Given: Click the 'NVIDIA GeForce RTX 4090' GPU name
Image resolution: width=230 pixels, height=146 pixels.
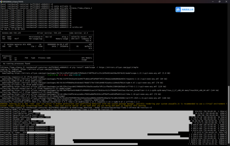Looking at the screenshot, I should 19,44.
